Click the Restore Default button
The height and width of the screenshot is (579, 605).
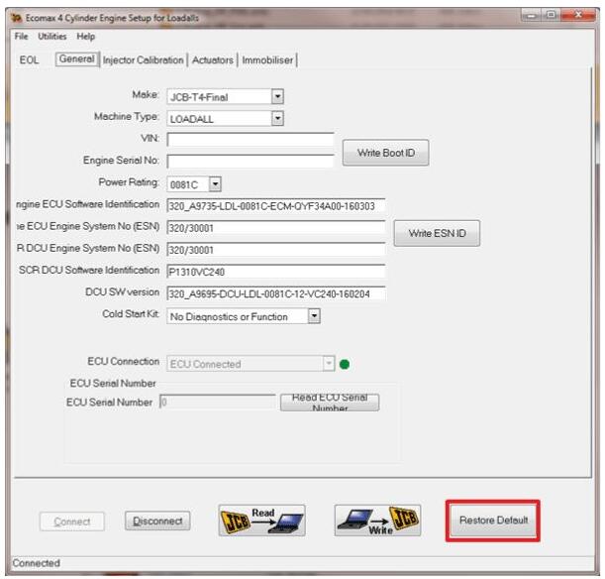pyautogui.click(x=493, y=521)
